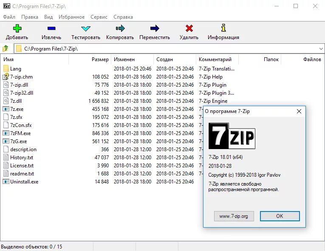Click the 7zFM.exe application icon
The height and width of the screenshot is (251, 325).
[6, 133]
